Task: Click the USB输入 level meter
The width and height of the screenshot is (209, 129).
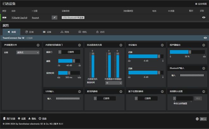Action: [x=68, y=99]
